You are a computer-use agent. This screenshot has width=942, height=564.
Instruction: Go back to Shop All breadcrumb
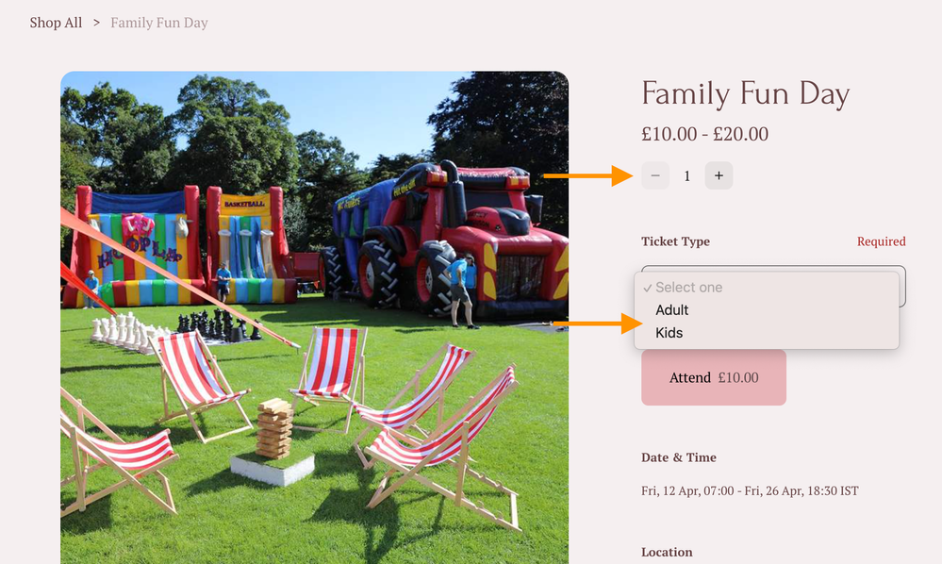pyautogui.click(x=56, y=23)
